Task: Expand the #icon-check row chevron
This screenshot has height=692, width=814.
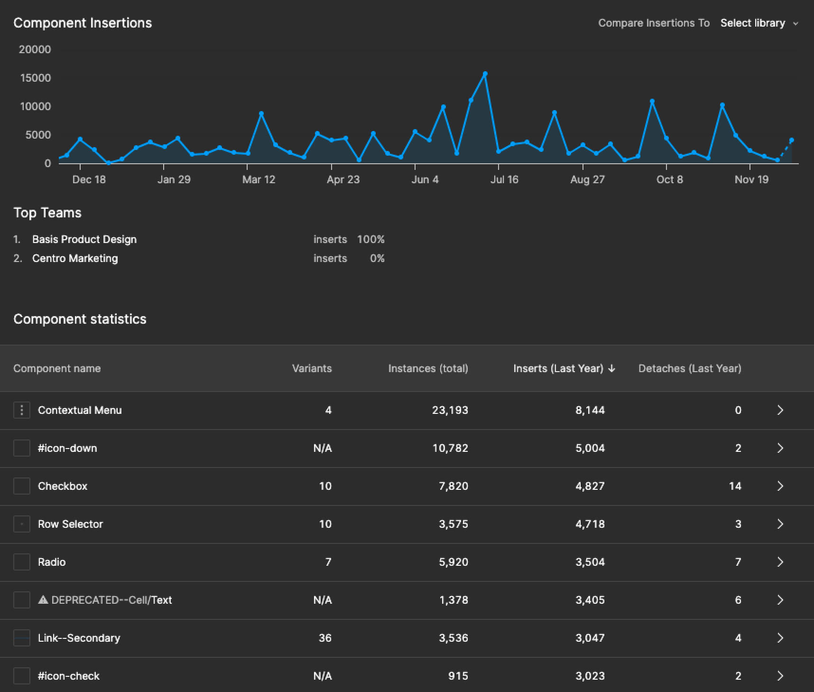Action: click(x=780, y=676)
